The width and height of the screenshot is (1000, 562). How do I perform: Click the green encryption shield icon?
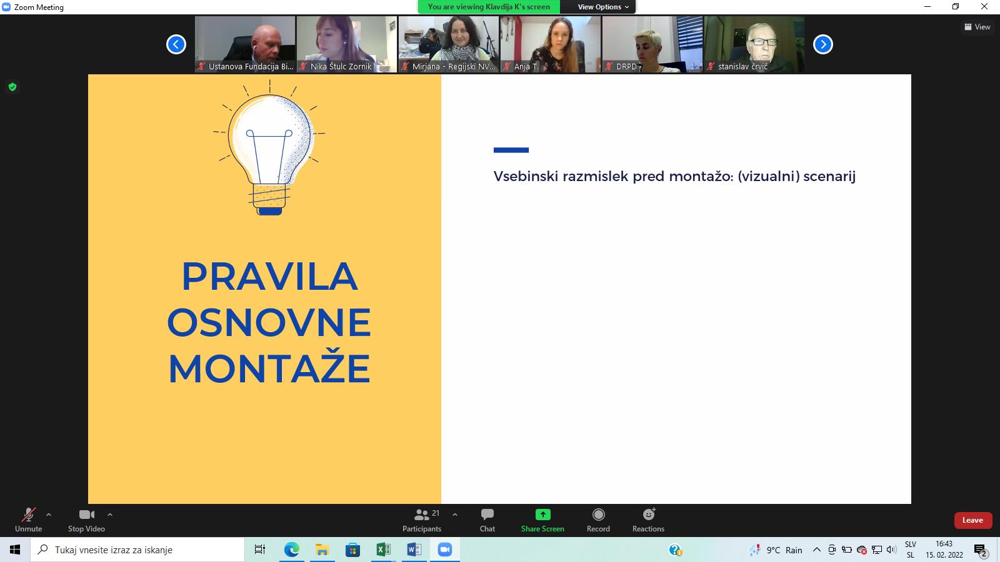coord(12,87)
